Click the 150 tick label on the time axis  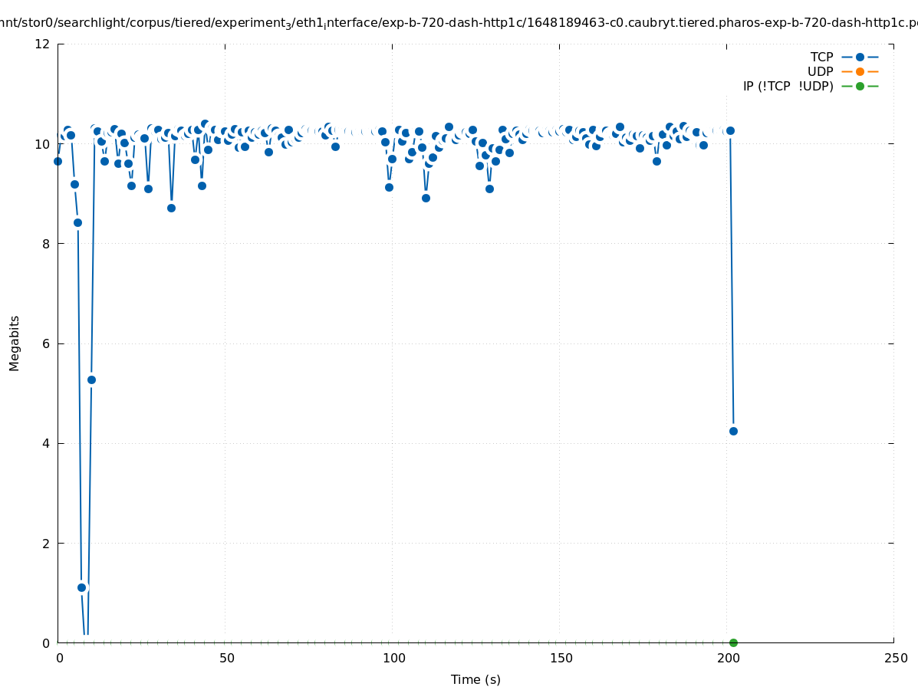click(x=561, y=658)
